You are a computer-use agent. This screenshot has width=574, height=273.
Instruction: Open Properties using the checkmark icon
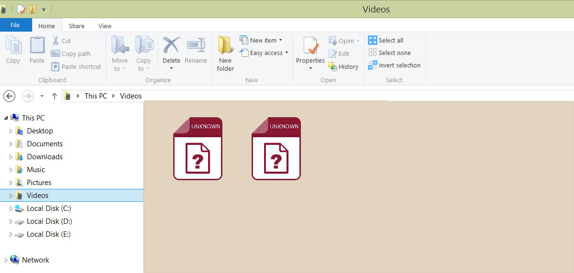click(x=310, y=45)
